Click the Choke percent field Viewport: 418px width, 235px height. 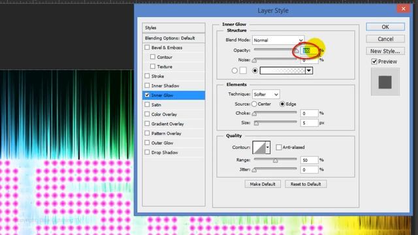coord(309,113)
